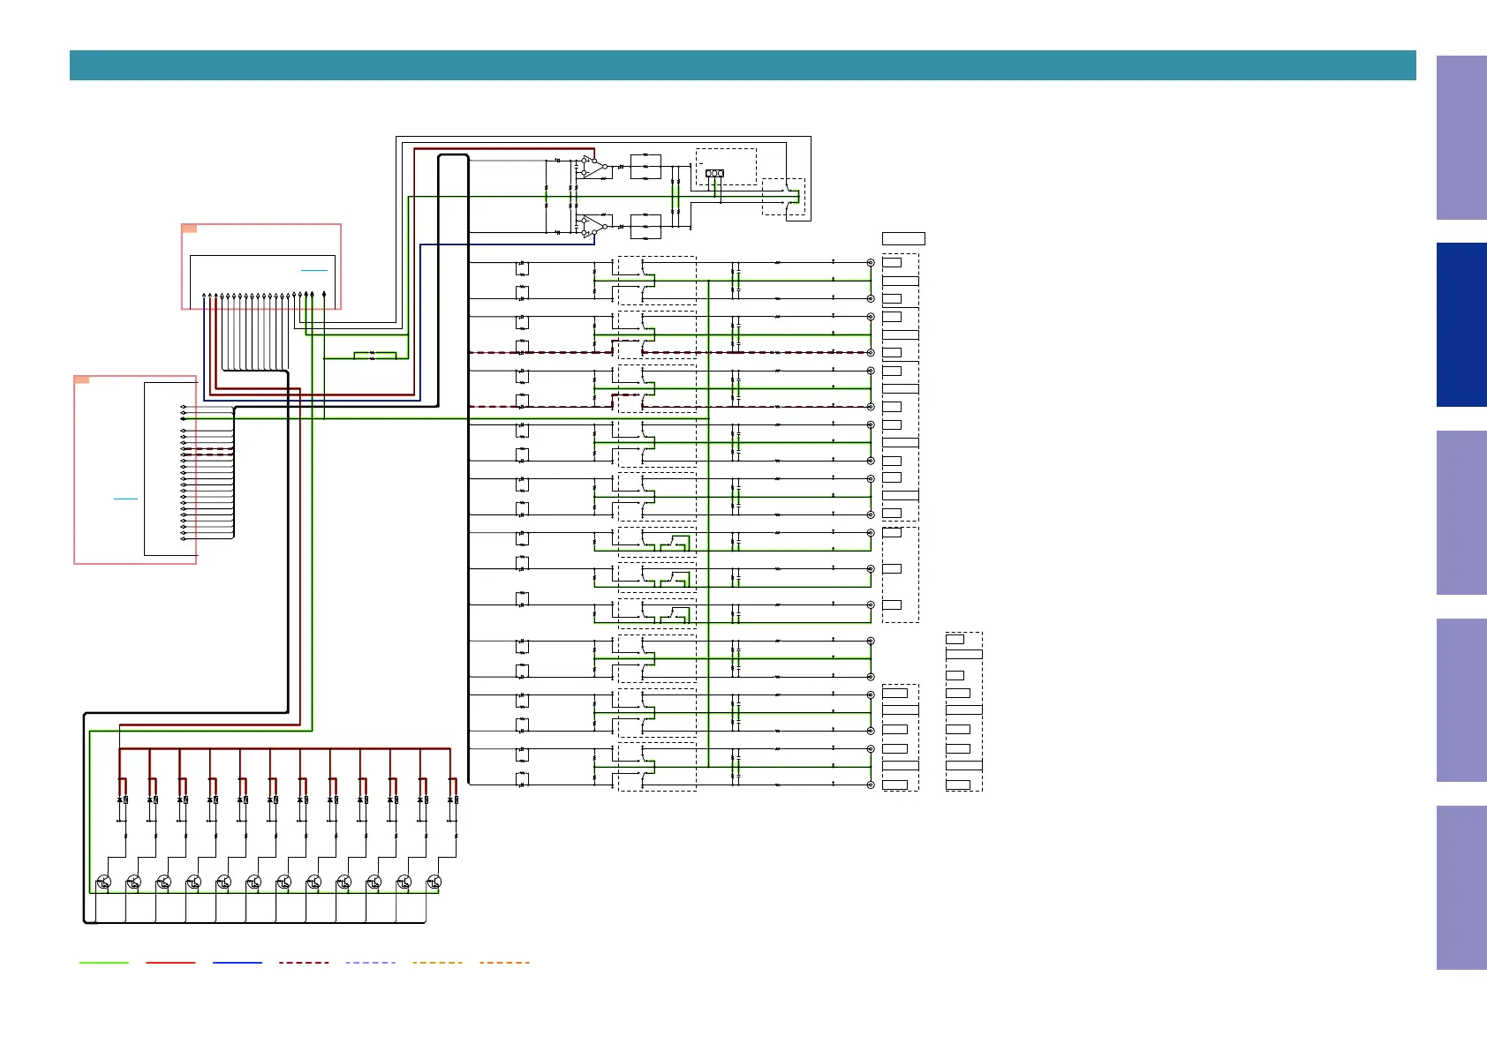The image size is (1487, 1051).
Task: Open the topmost purple side tab
Action: point(1461,138)
